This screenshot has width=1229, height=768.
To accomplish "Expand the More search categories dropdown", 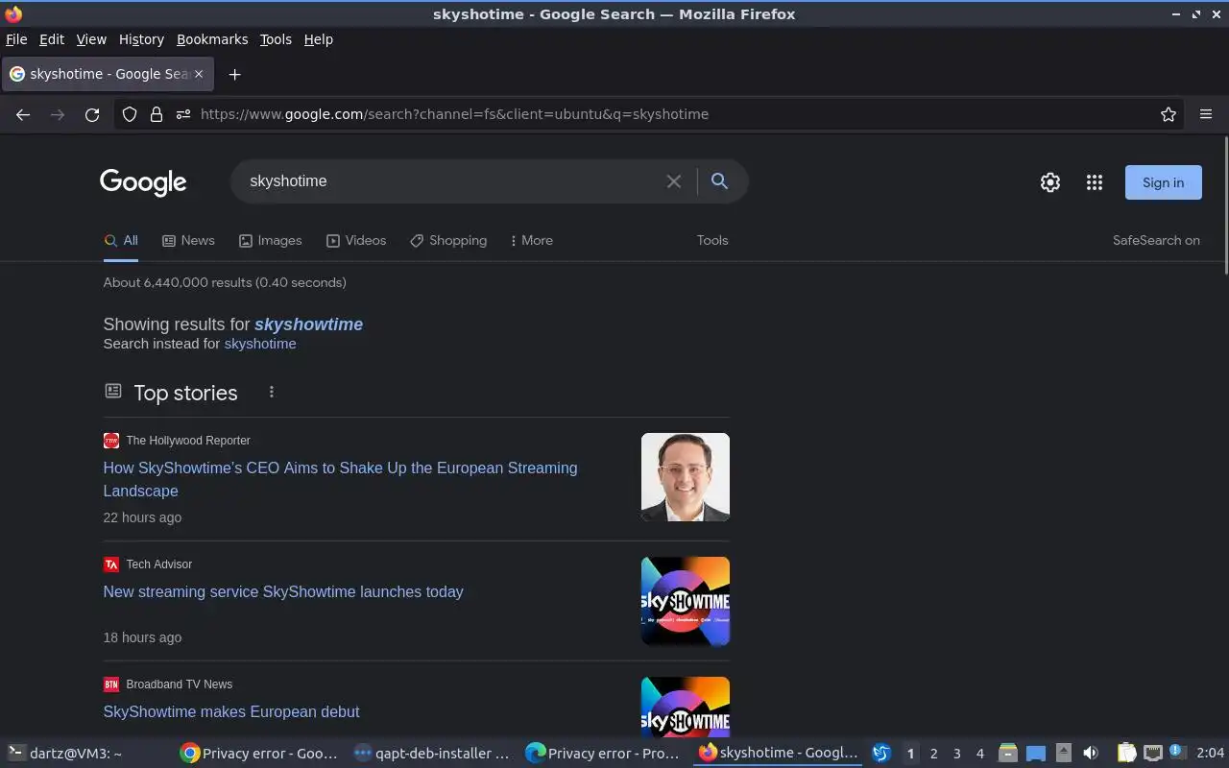I will coord(532,241).
